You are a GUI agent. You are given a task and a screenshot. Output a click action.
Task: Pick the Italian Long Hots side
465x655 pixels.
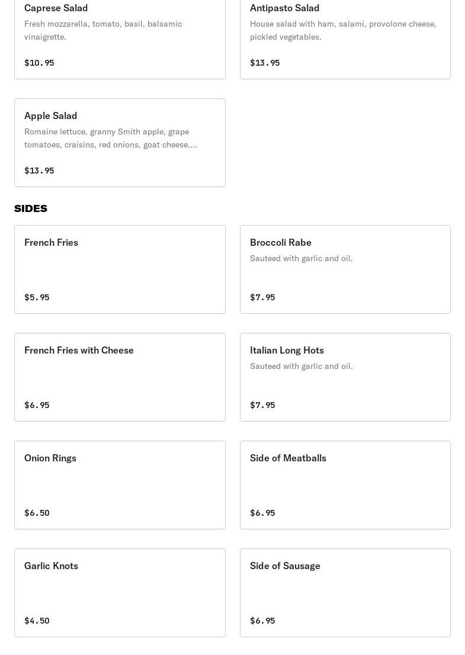[x=345, y=377]
